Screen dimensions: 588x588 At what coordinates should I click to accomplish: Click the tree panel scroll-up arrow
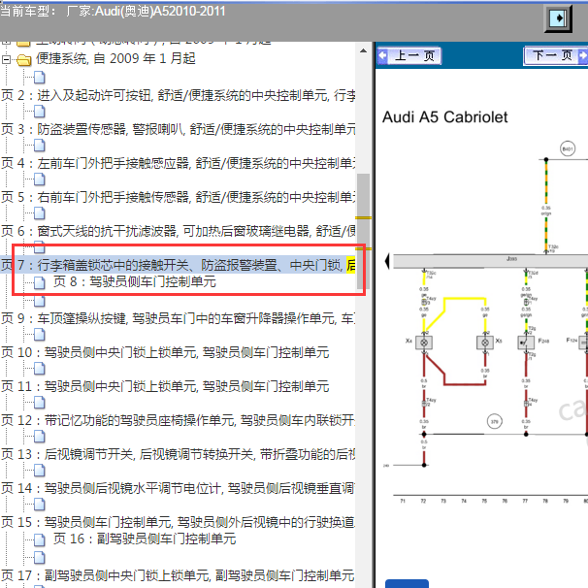click(x=363, y=50)
